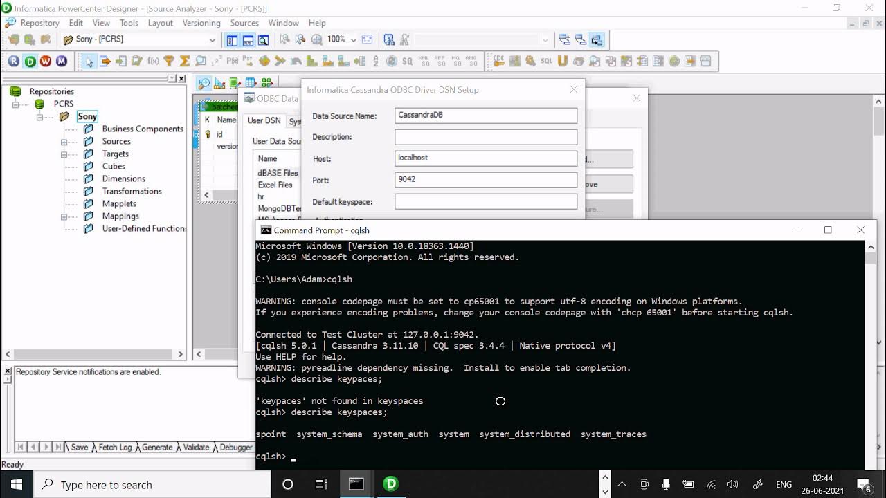The image size is (886, 498).
Task: Open the Versioning menu
Action: click(x=201, y=23)
